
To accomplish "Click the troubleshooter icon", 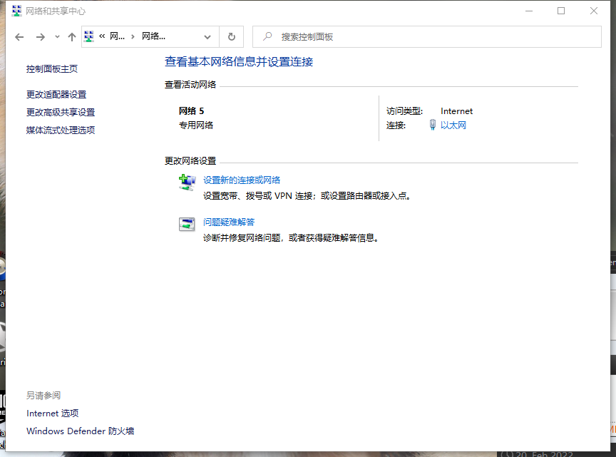I will pos(187,225).
